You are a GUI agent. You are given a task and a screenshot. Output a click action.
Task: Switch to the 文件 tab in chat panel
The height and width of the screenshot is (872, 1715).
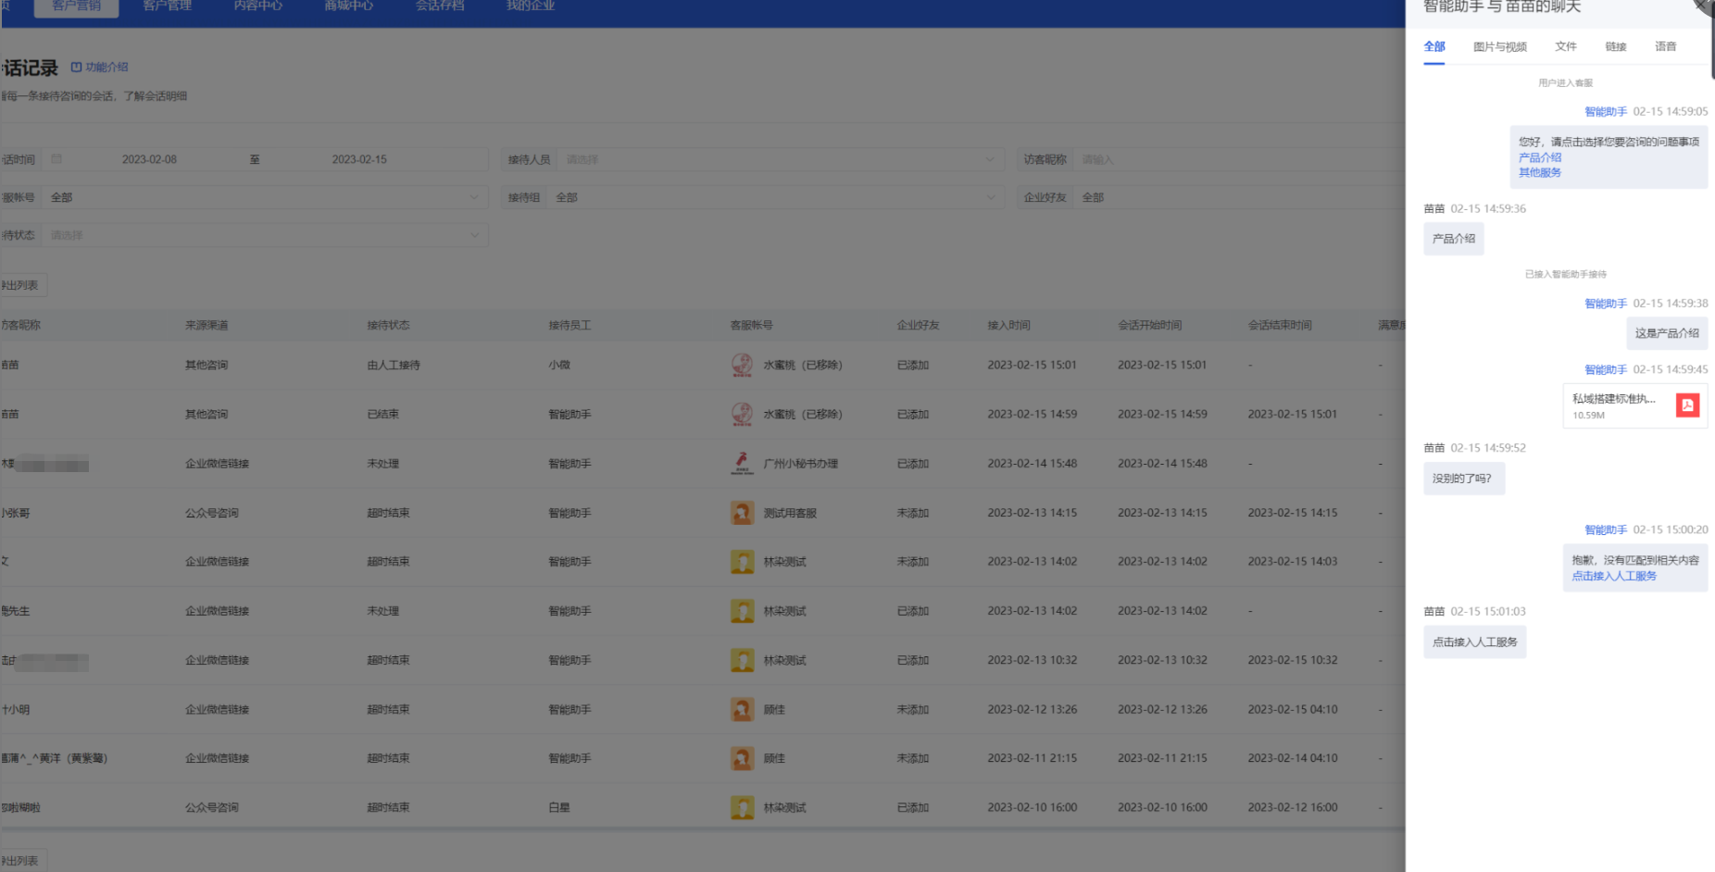(1566, 46)
